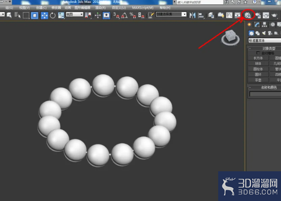
Task: Click the Help question mark icon
Action: 255,2
